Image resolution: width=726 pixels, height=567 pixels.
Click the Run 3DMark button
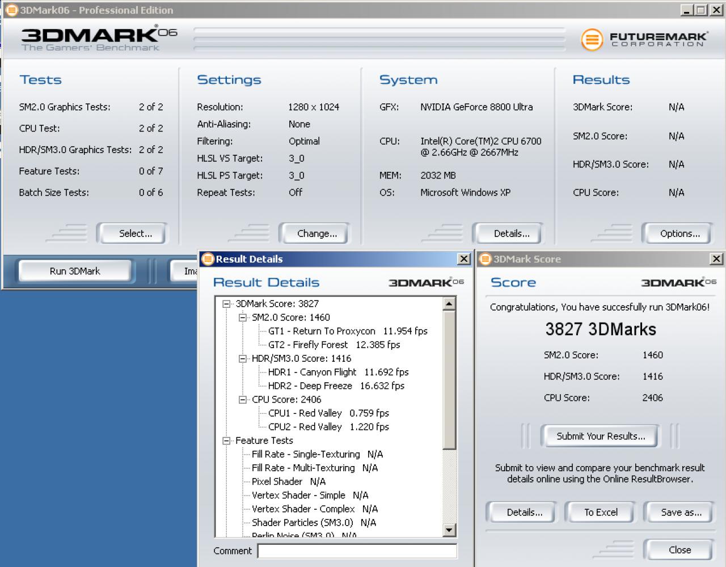pyautogui.click(x=75, y=271)
